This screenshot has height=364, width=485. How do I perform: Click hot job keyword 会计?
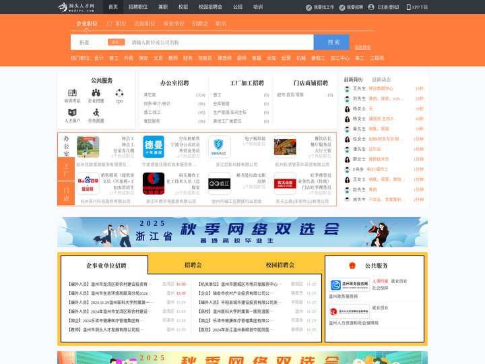coord(99,58)
